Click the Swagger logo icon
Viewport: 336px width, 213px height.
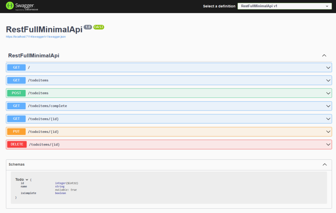tap(9, 6)
